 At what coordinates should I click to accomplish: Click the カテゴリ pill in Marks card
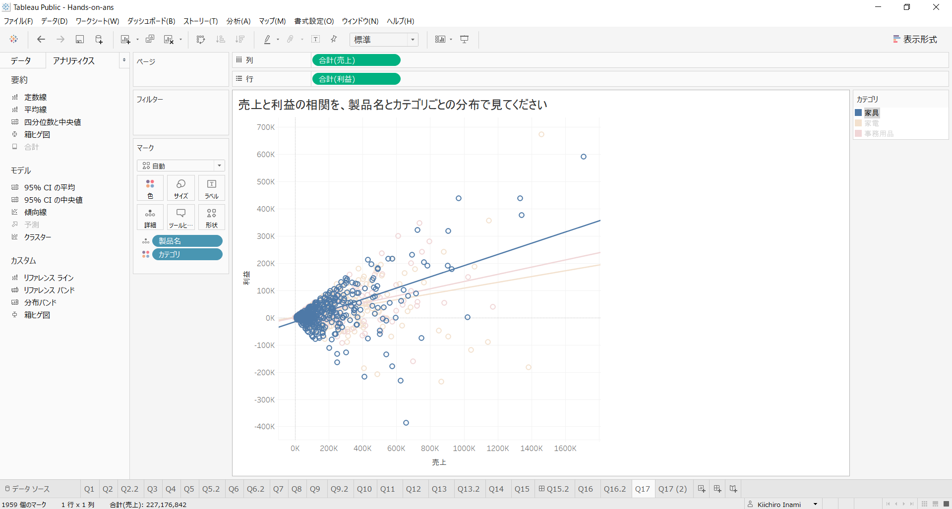pos(187,254)
